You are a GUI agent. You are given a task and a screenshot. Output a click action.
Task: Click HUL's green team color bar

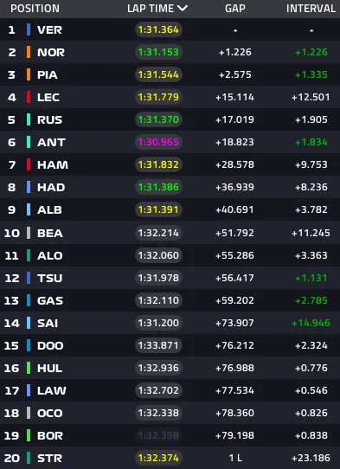(x=29, y=368)
